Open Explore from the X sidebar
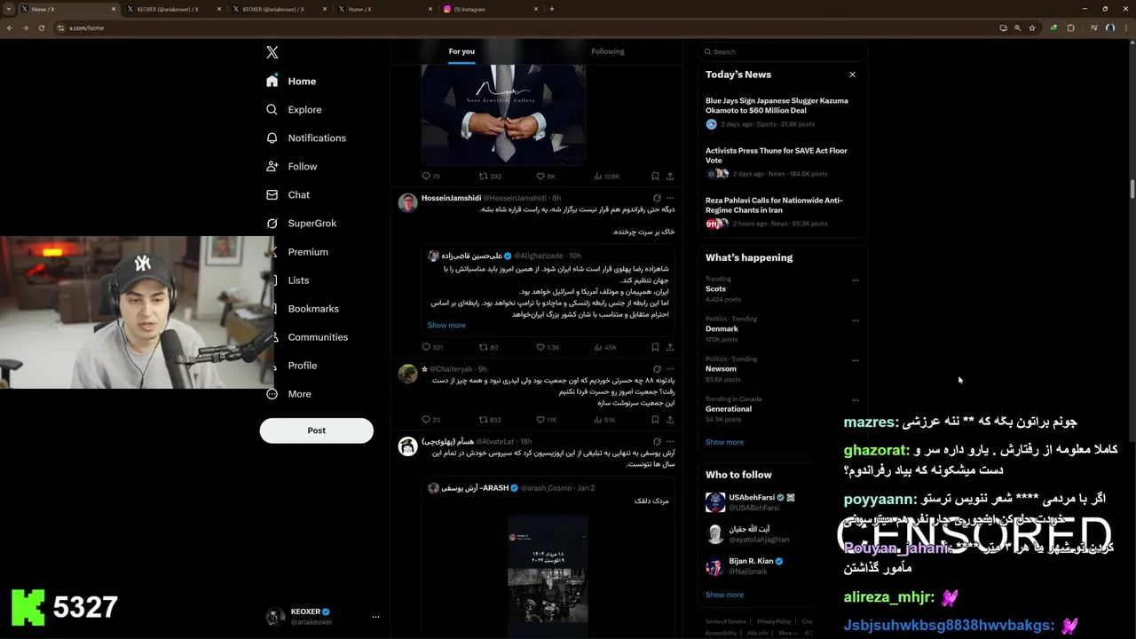 pyautogui.click(x=294, y=109)
